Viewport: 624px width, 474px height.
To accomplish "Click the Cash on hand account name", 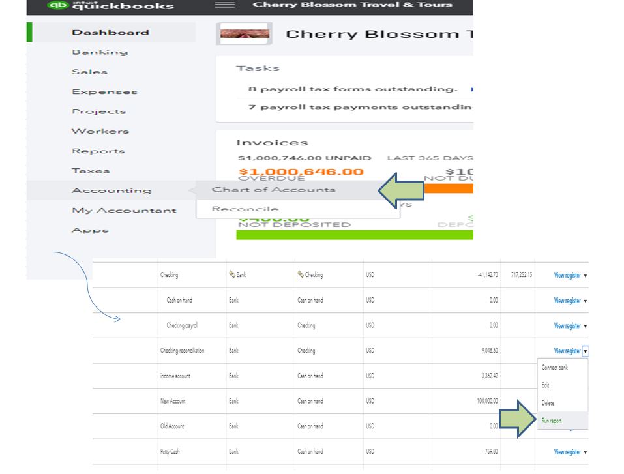I will click(179, 300).
